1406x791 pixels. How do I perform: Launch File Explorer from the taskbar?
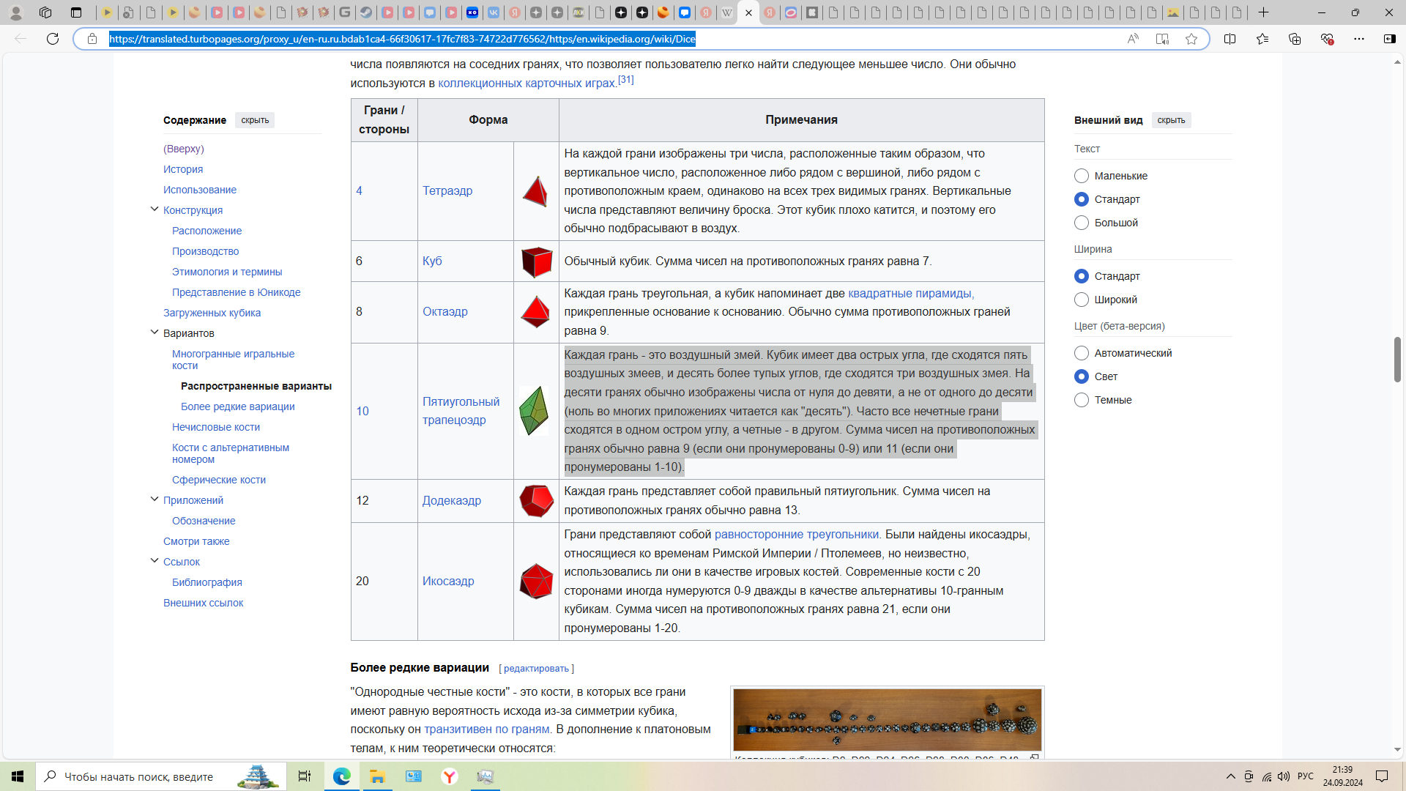(378, 776)
